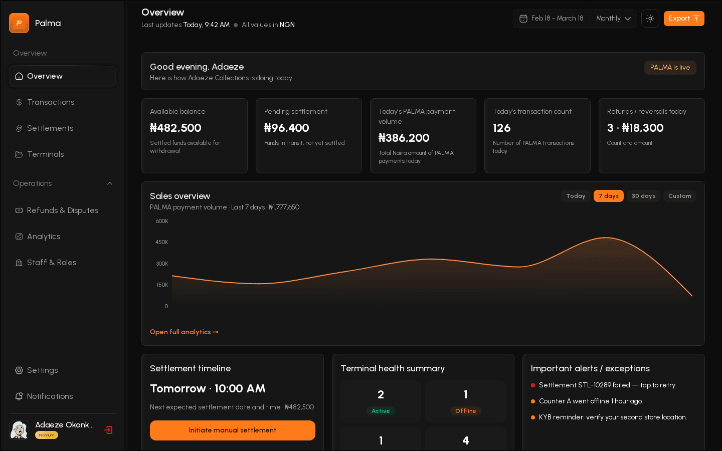Screen dimensions: 722x451
Task: Click the calendar icon beside Feb 18
Action: (x=523, y=19)
